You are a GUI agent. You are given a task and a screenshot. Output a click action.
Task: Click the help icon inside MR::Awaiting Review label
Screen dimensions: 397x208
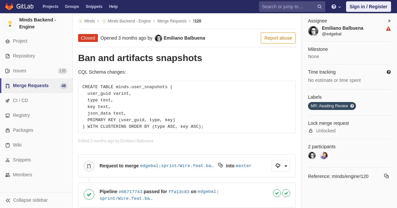[x=352, y=106]
